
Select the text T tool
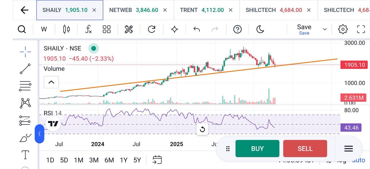(25, 155)
